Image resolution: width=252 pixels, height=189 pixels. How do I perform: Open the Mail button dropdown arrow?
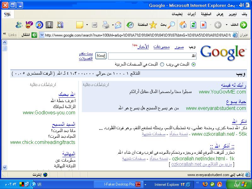pyautogui.click(x=113, y=25)
